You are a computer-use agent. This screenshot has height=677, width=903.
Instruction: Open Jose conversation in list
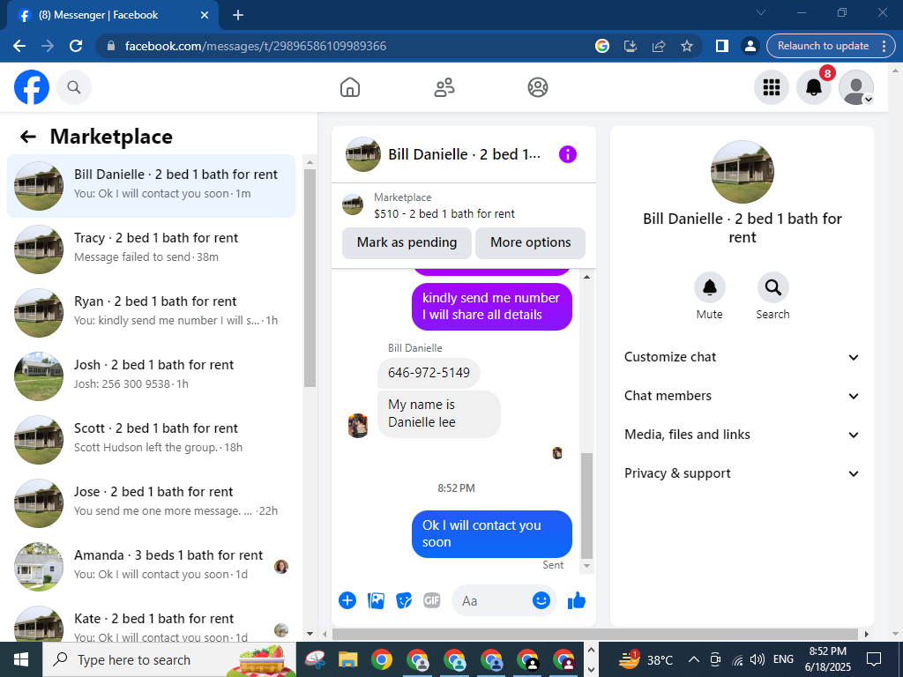coord(152,503)
